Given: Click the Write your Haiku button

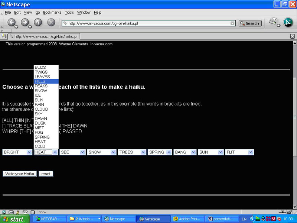Looking at the screenshot, I should [x=20, y=174].
